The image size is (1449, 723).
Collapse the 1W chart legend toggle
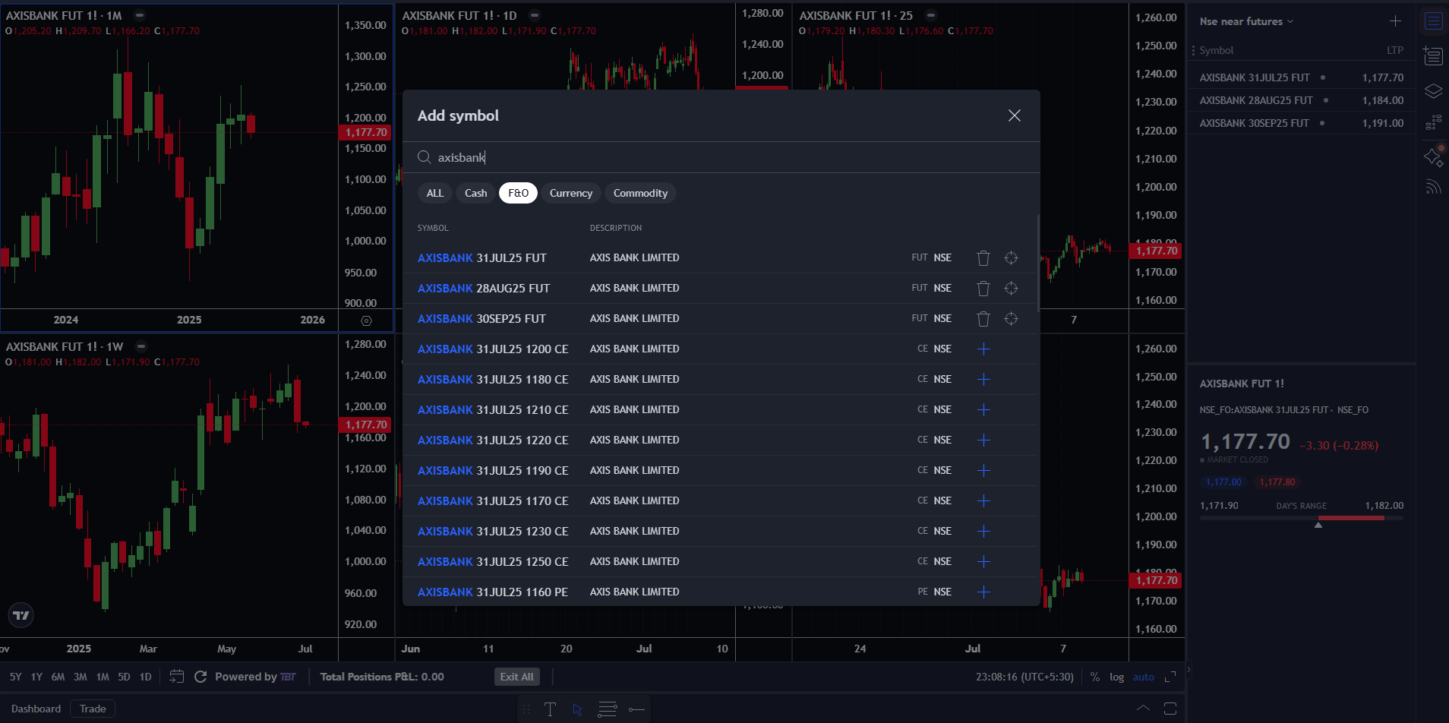[140, 346]
